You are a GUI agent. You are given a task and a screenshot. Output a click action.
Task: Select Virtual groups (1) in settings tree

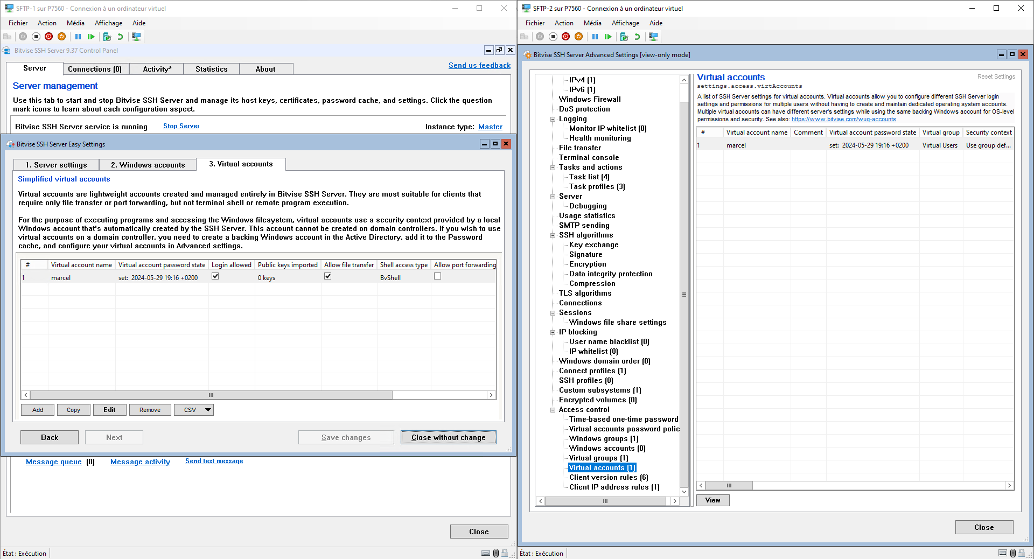click(598, 458)
